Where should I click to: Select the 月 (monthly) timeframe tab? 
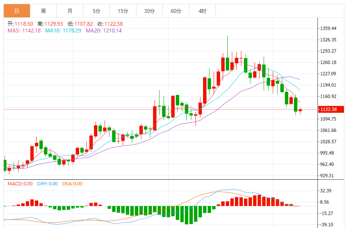tap(70, 11)
